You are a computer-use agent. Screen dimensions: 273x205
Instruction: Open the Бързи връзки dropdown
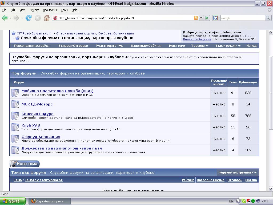[228, 46]
